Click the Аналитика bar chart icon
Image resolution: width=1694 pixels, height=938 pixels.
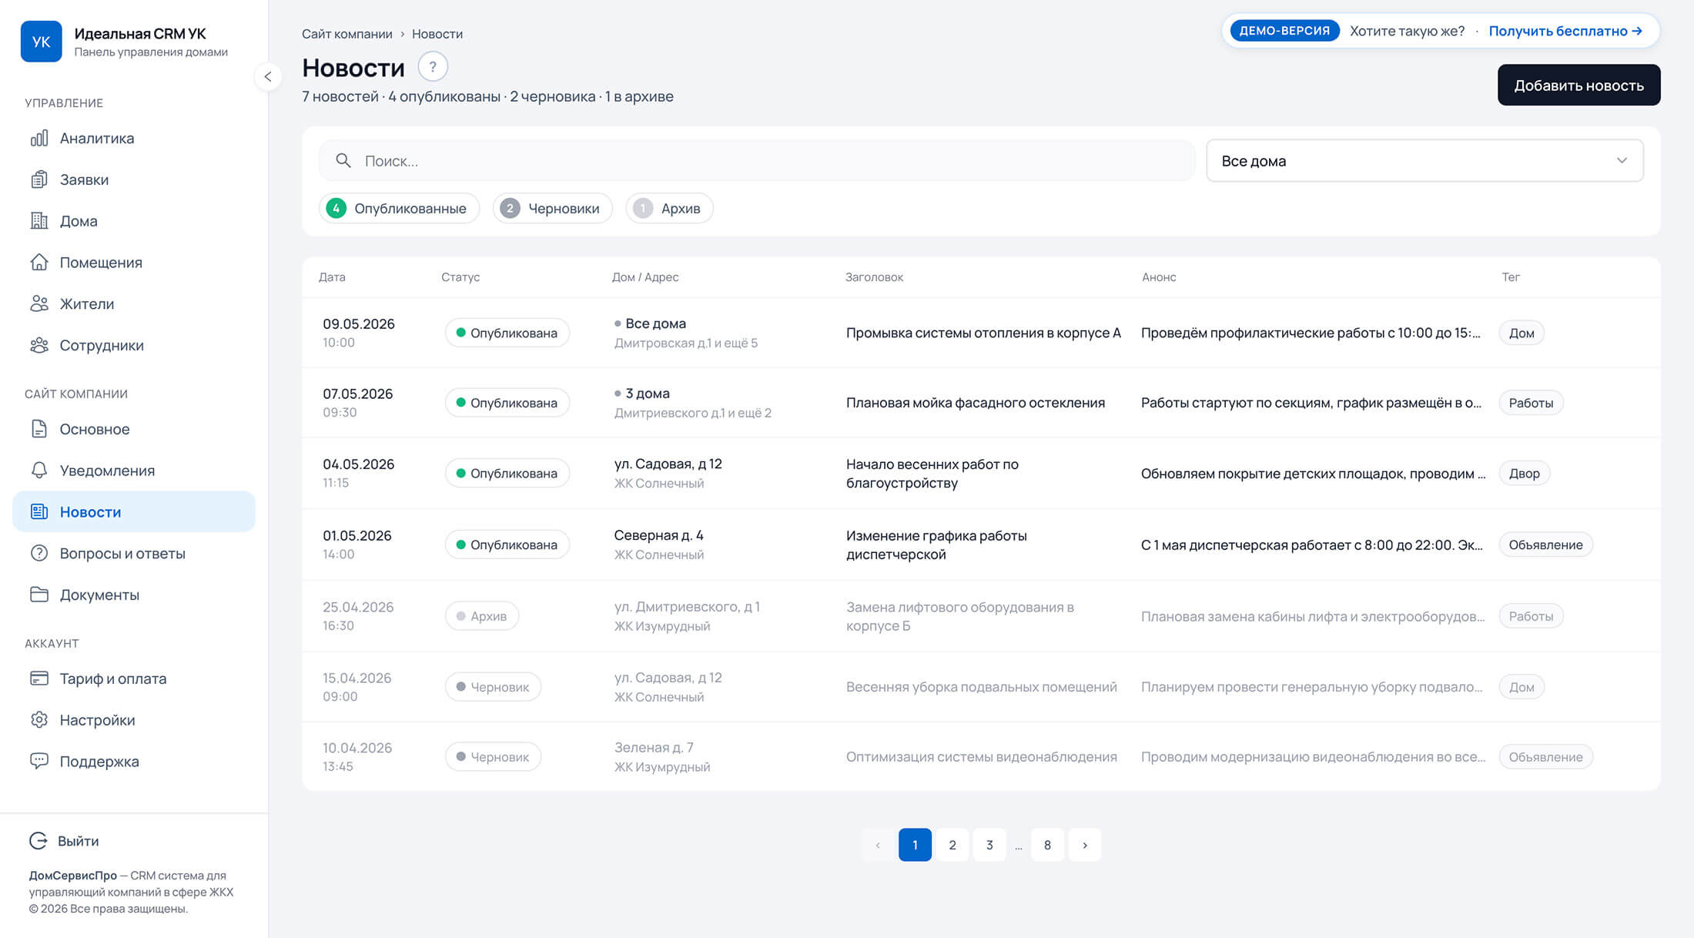coord(39,139)
